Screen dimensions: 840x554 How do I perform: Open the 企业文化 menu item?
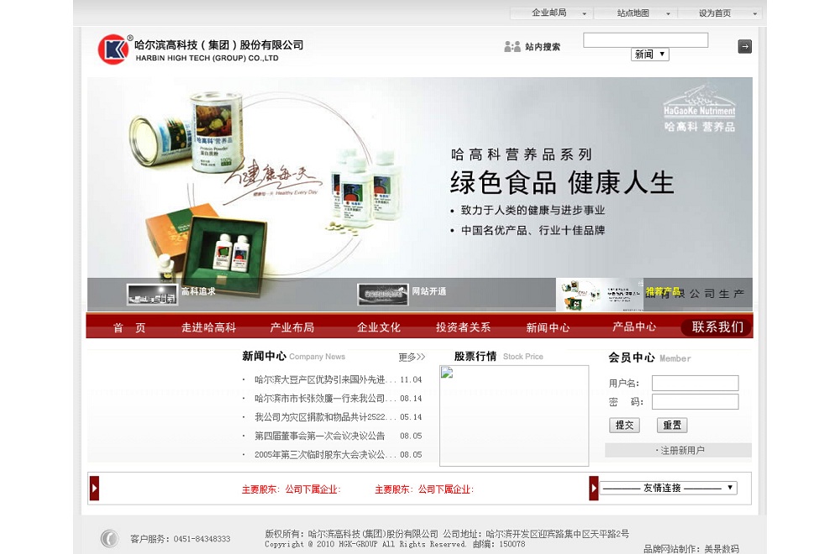click(379, 327)
